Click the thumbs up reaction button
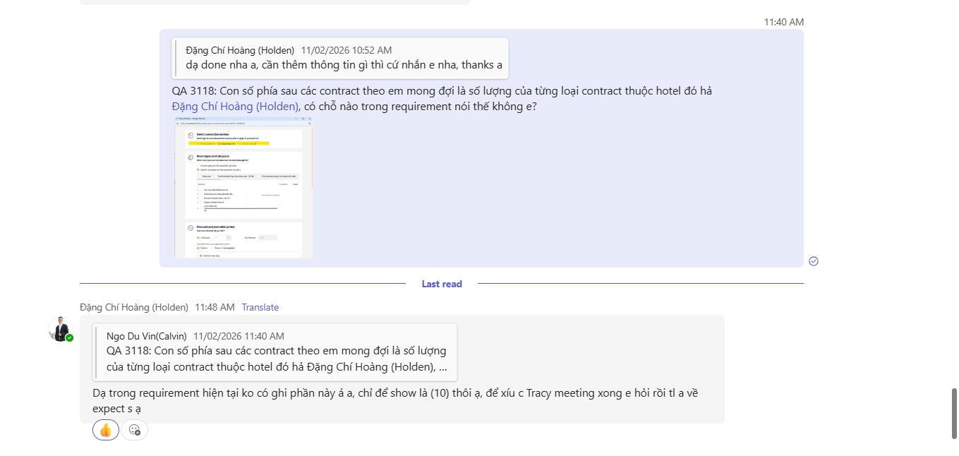This screenshot has width=959, height=456. 106,430
